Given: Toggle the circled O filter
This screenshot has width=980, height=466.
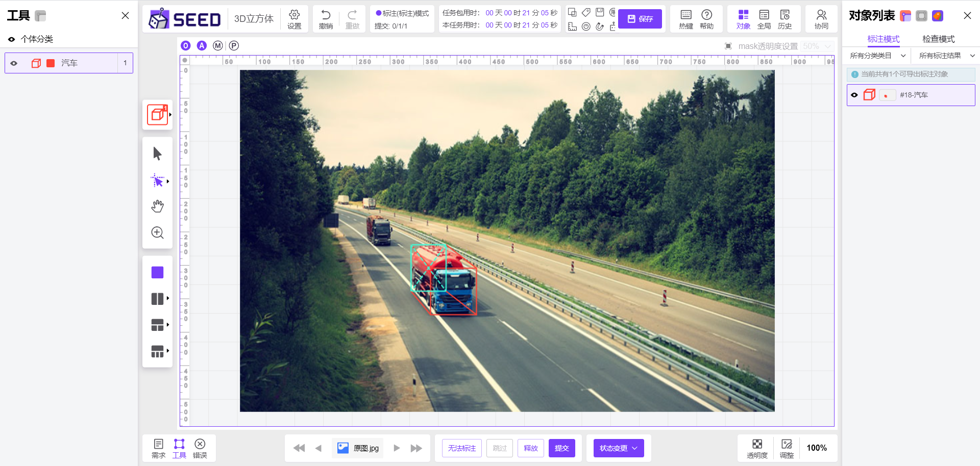Looking at the screenshot, I should [x=186, y=45].
